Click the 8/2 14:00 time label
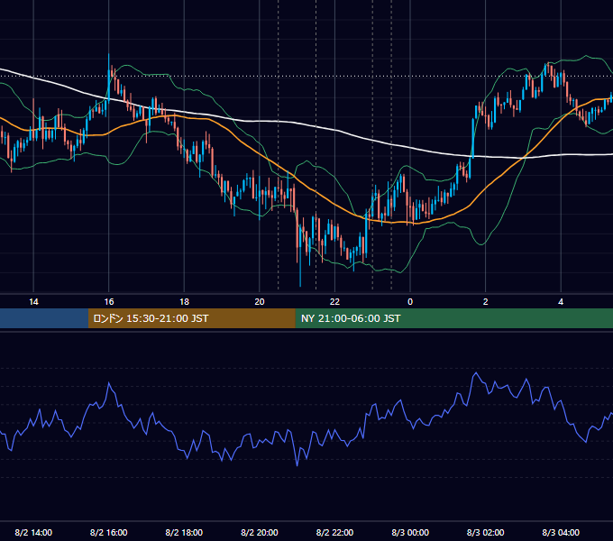This screenshot has width=613, height=541. click(x=33, y=532)
